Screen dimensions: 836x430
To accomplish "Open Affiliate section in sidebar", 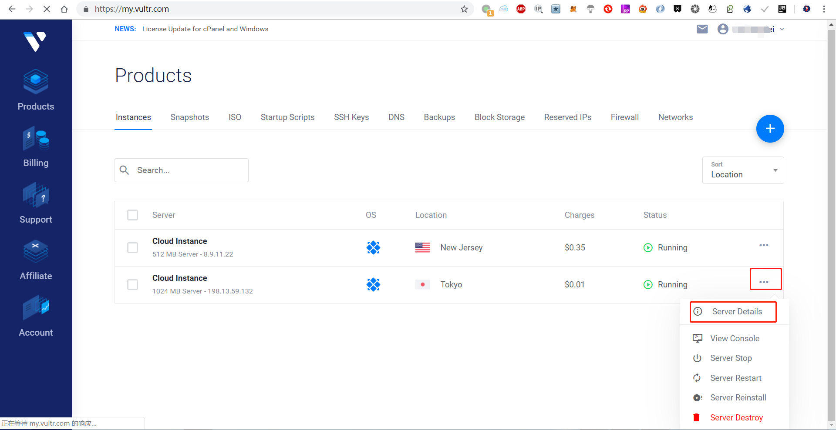I will [36, 260].
